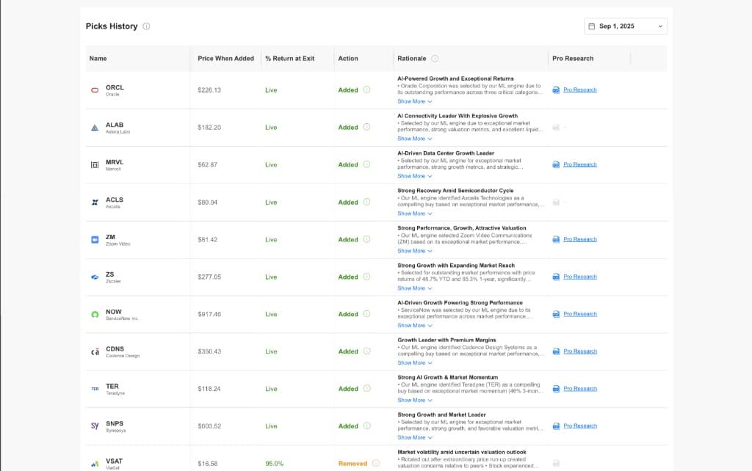Click info icon next to Added in TER row

point(367,388)
